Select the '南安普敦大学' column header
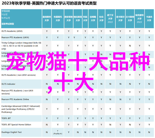The width and height of the screenshot is (155, 138). (x=69, y=19)
